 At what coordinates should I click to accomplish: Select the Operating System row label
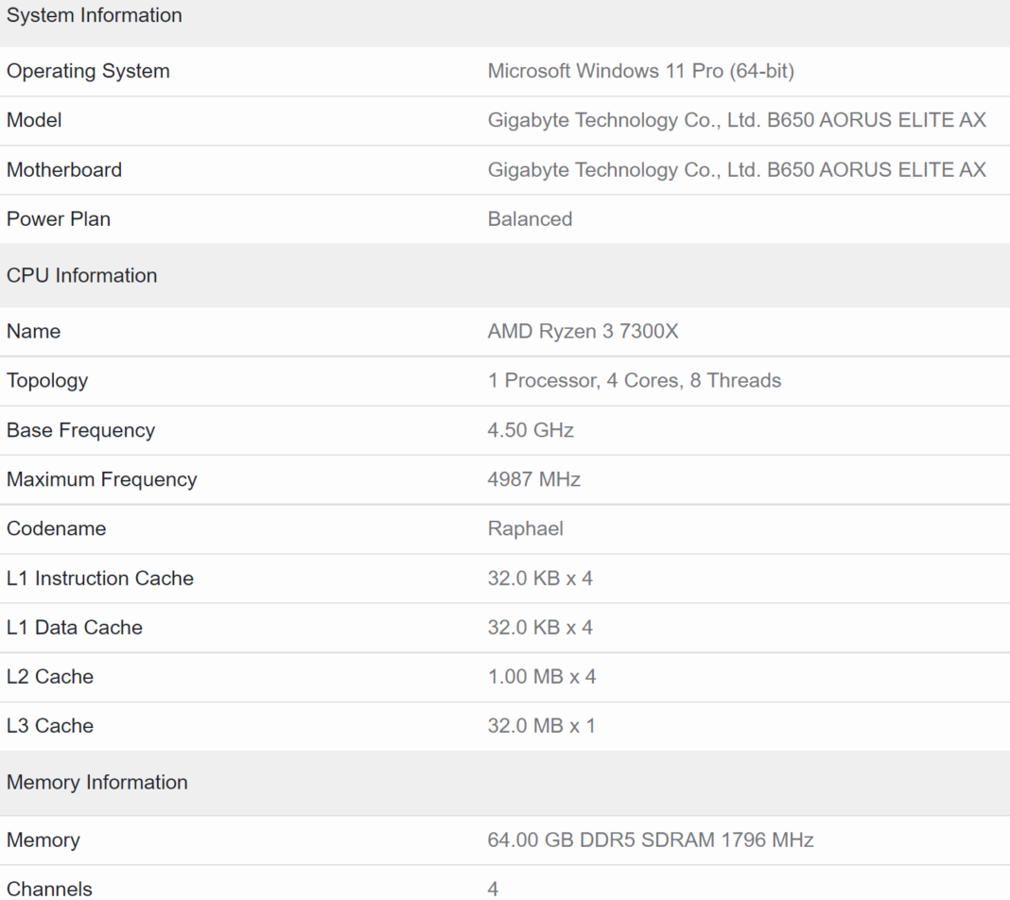pyautogui.click(x=88, y=71)
